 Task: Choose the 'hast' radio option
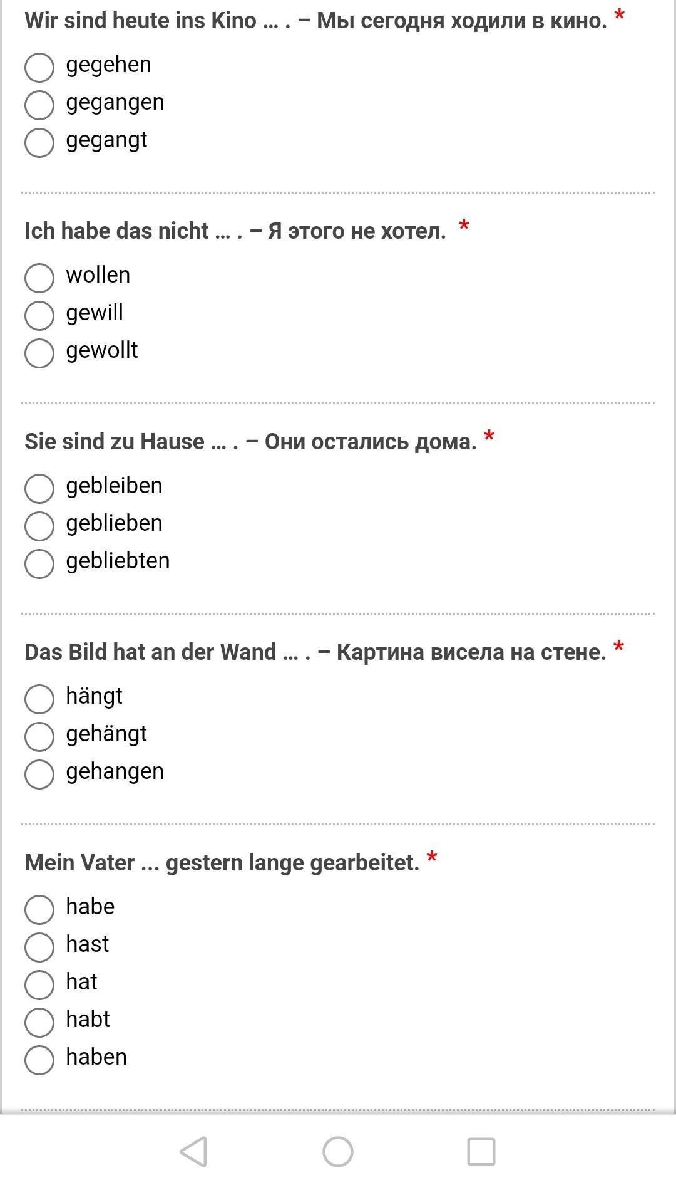pos(39,947)
